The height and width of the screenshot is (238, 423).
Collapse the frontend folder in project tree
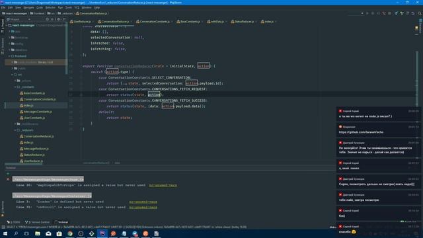coord(10,56)
